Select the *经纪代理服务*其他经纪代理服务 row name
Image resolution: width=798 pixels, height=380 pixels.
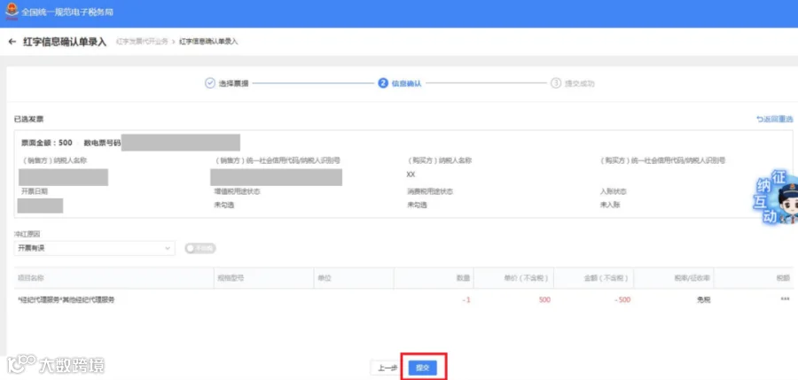pyautogui.click(x=66, y=300)
